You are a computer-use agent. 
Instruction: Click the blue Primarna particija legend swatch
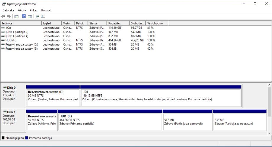27,138
